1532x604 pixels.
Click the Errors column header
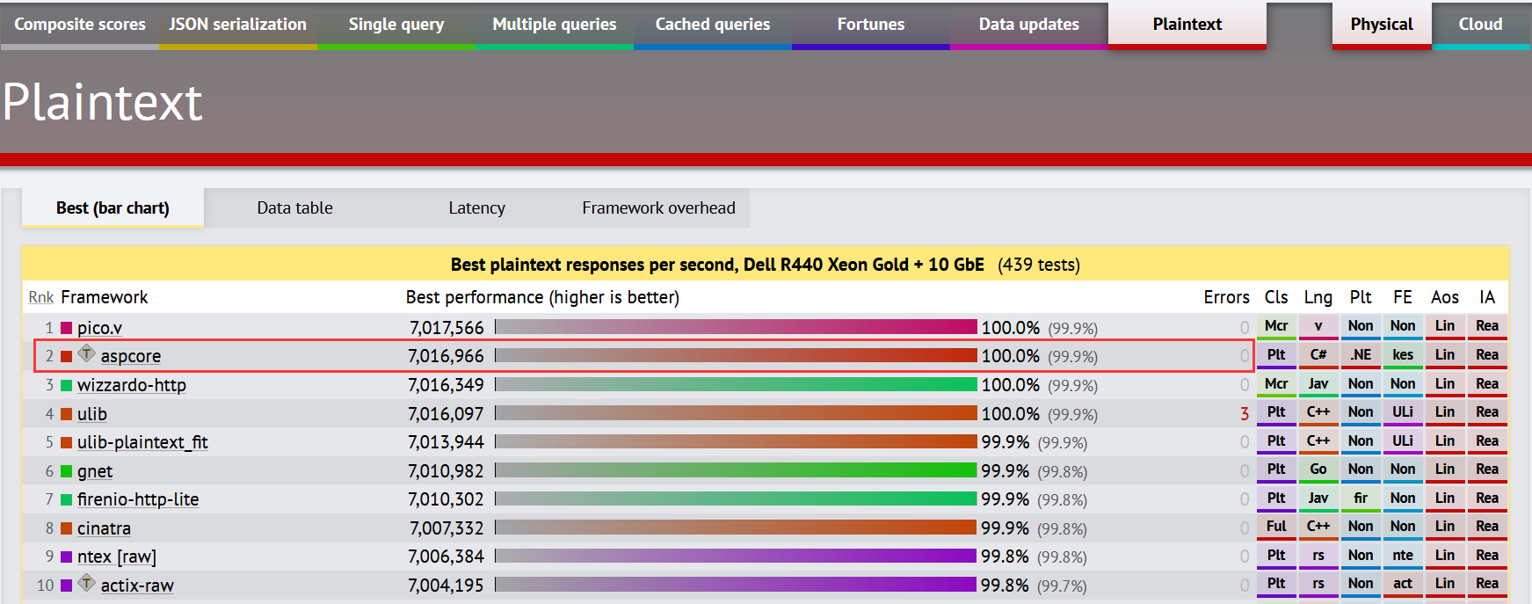coord(1226,297)
